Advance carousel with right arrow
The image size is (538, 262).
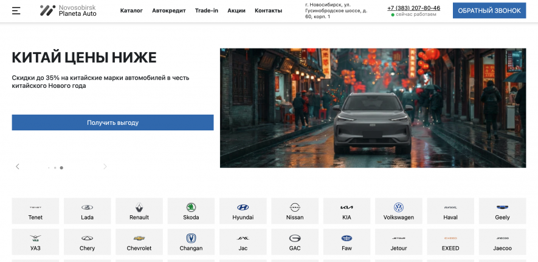(105, 167)
